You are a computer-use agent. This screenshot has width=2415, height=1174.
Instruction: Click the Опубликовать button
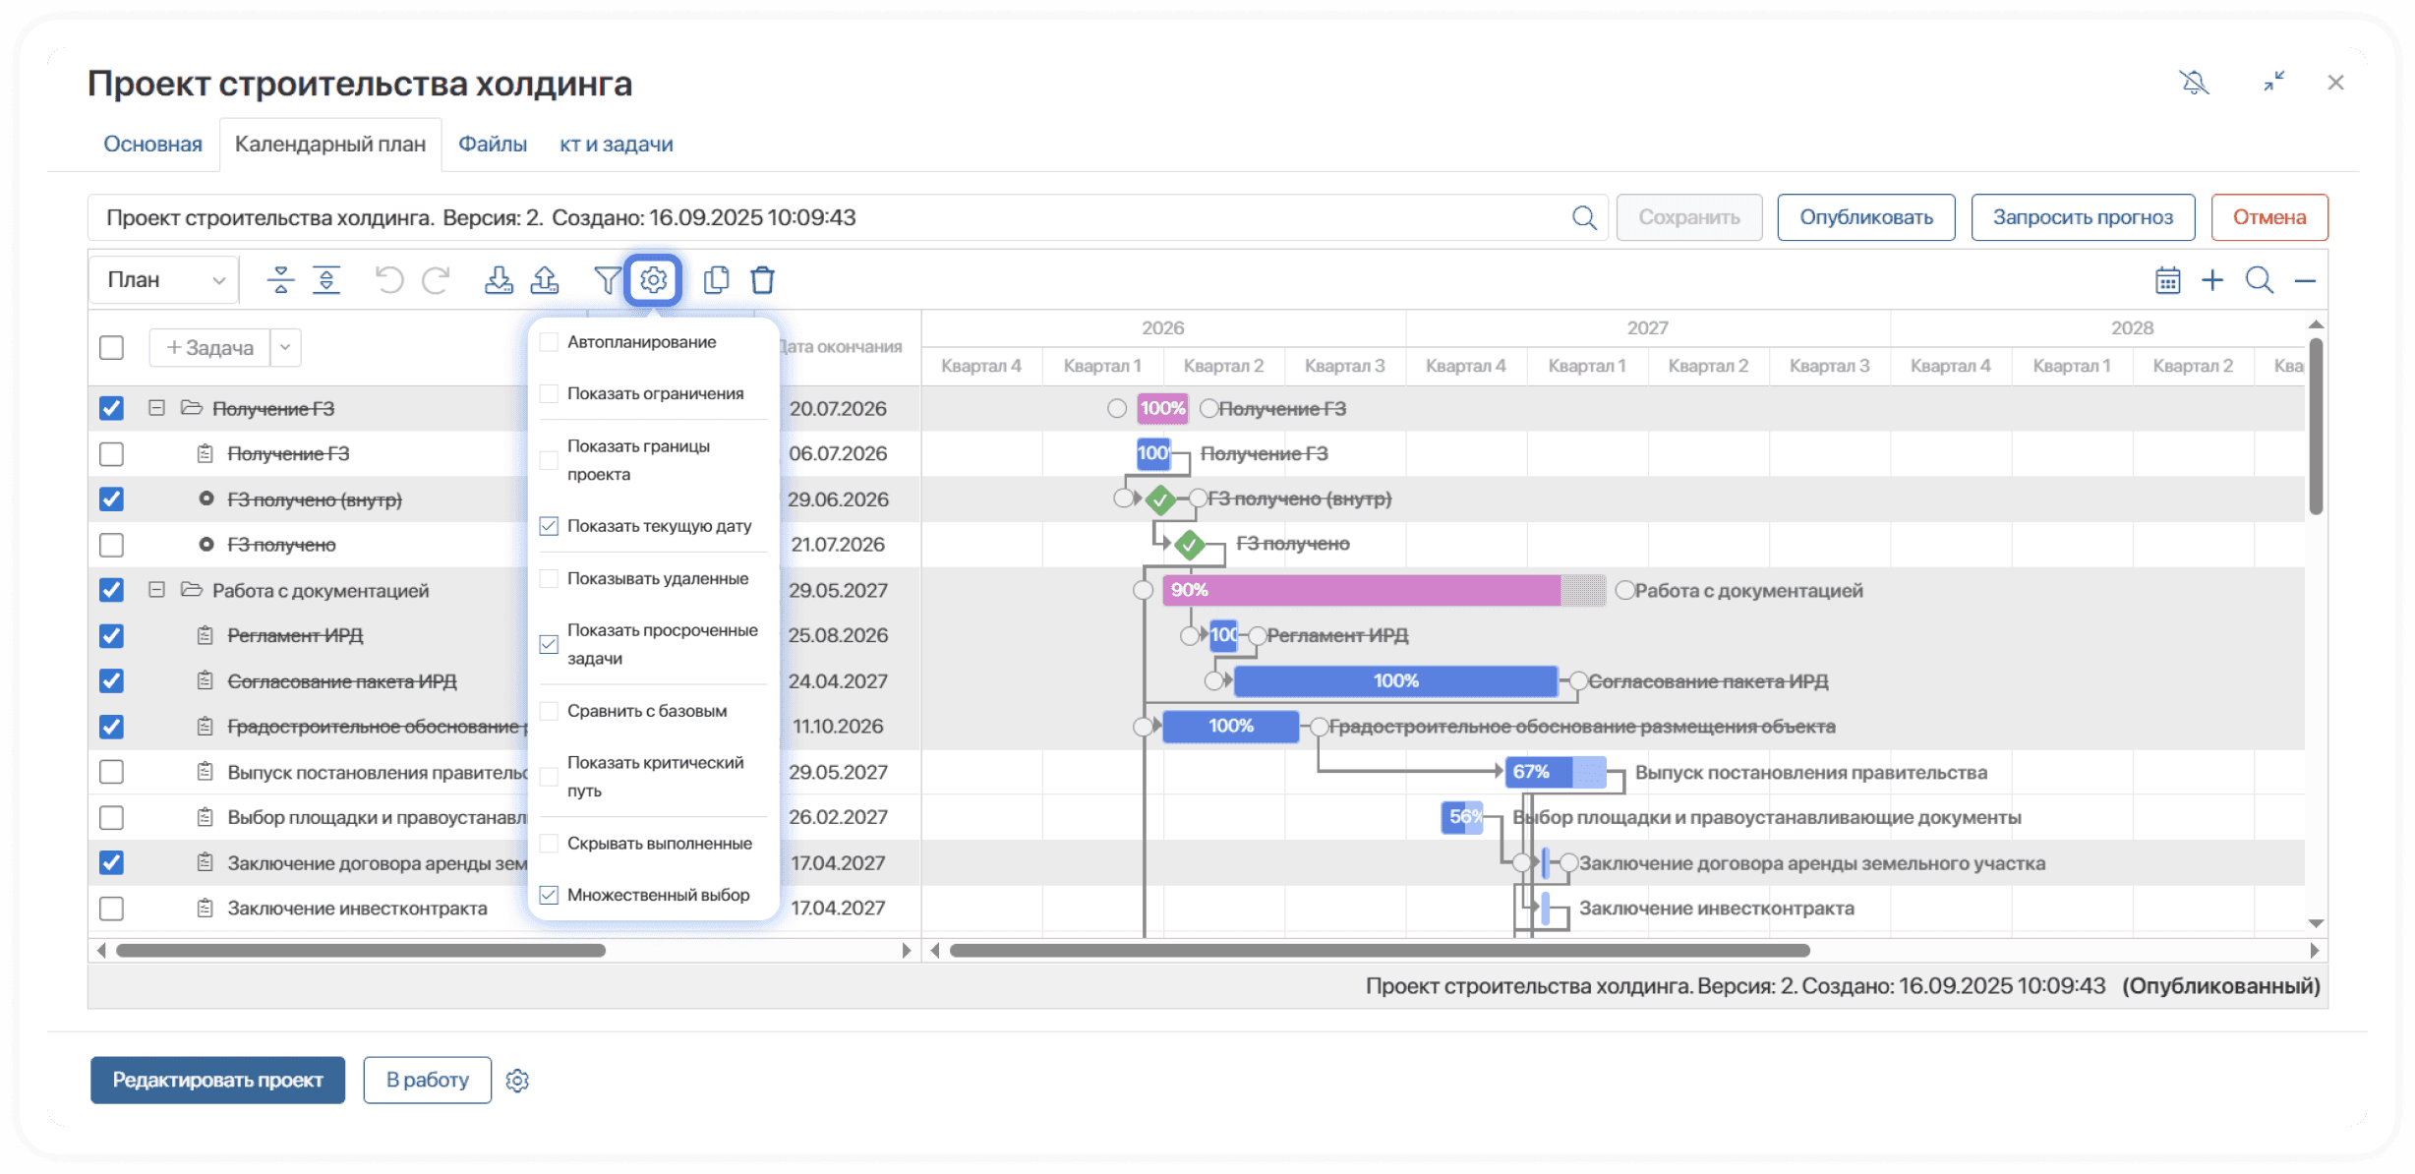point(1865,217)
